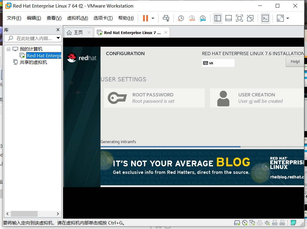This screenshot has height=229, width=307.
Task: Toggle the thumbnail bar view icon
Action: [x=228, y=18]
